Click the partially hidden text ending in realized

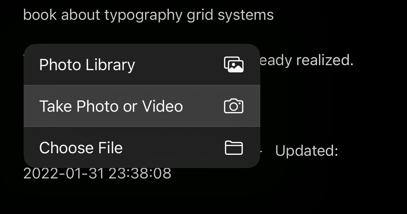pos(306,60)
